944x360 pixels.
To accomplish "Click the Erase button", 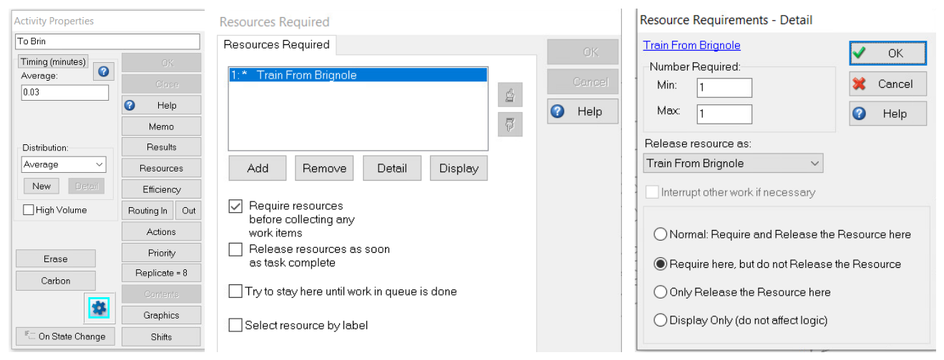I will [x=55, y=259].
